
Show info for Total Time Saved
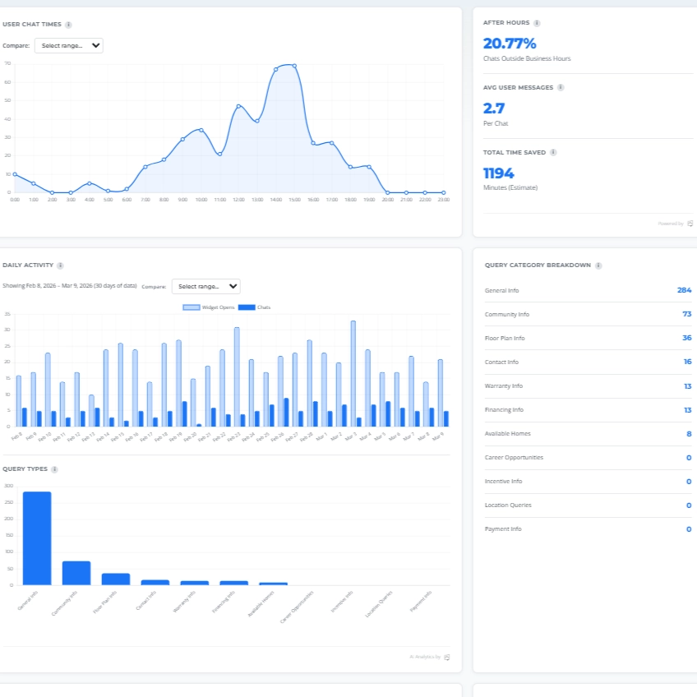(553, 152)
